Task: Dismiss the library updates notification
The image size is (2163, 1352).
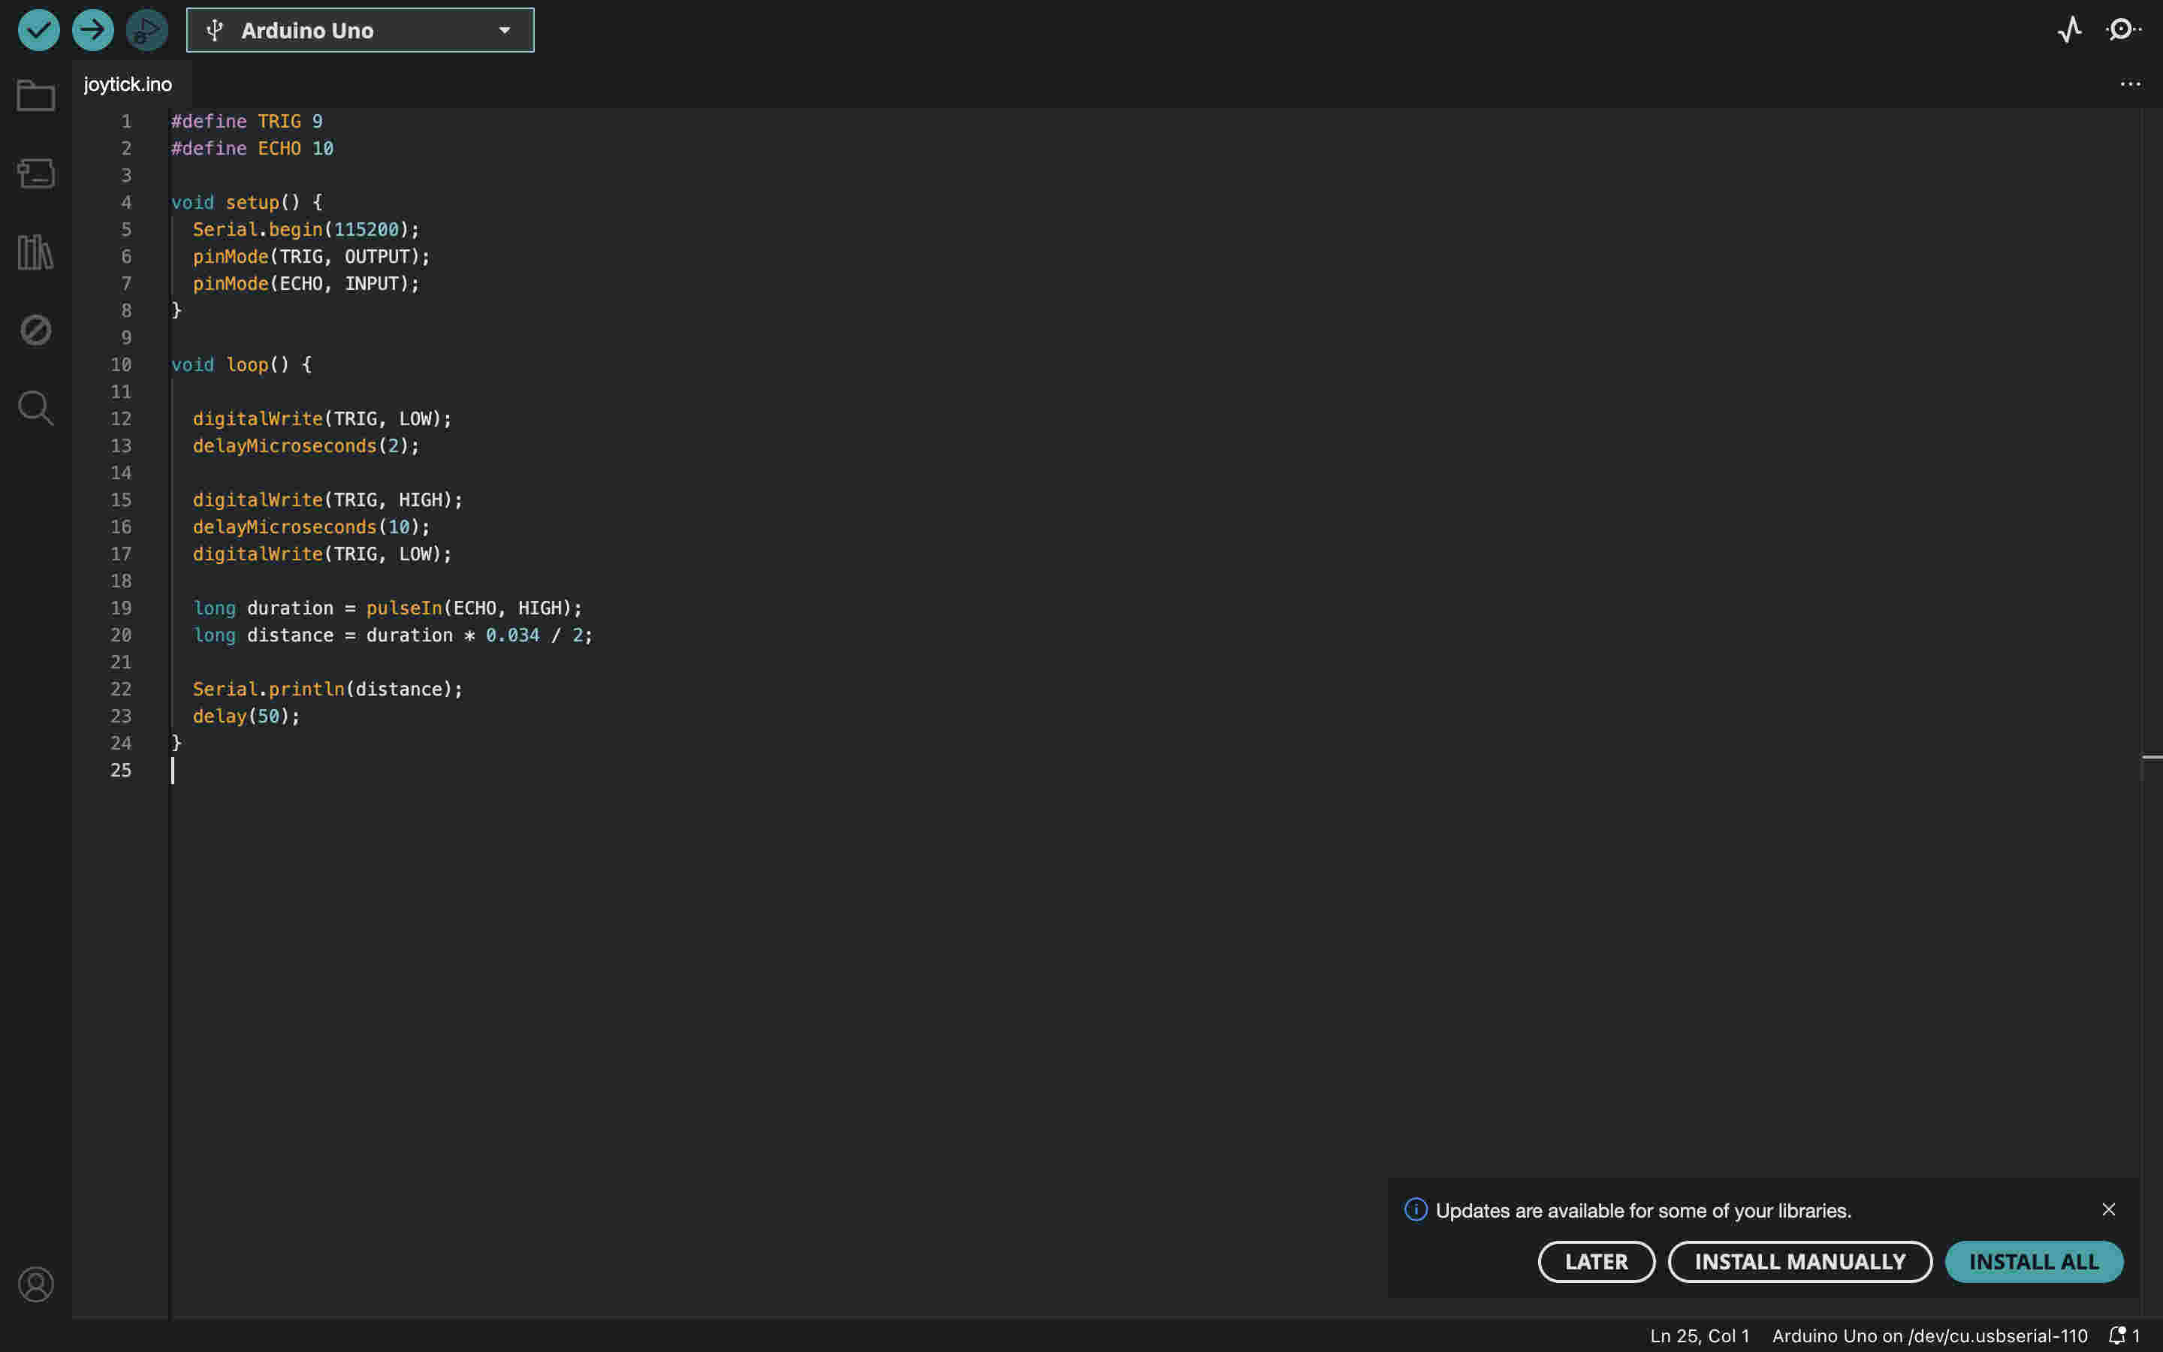Action: [2108, 1209]
